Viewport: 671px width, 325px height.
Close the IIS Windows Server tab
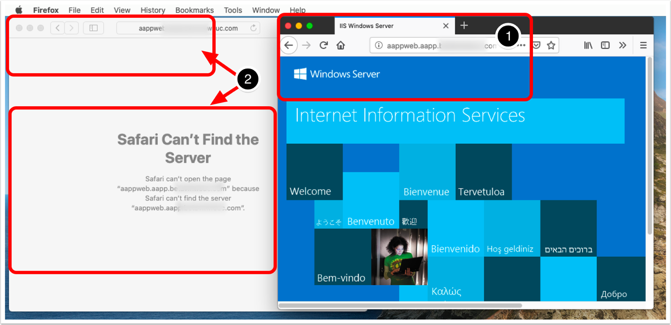click(x=446, y=26)
